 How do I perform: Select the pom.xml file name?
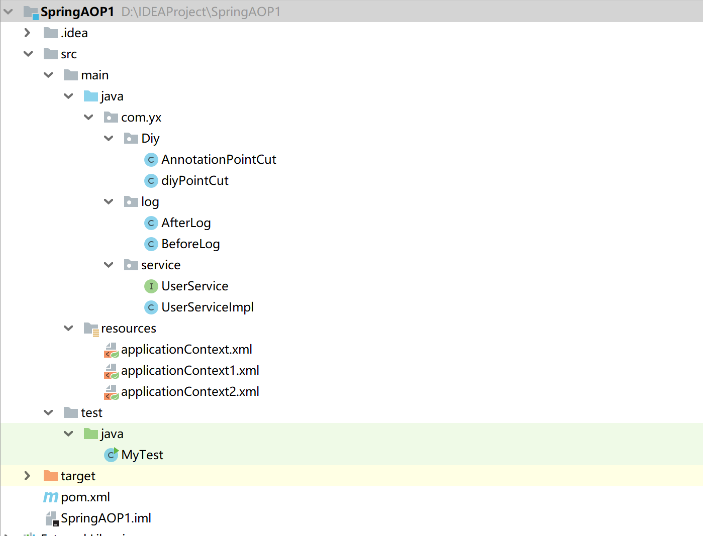click(x=85, y=497)
